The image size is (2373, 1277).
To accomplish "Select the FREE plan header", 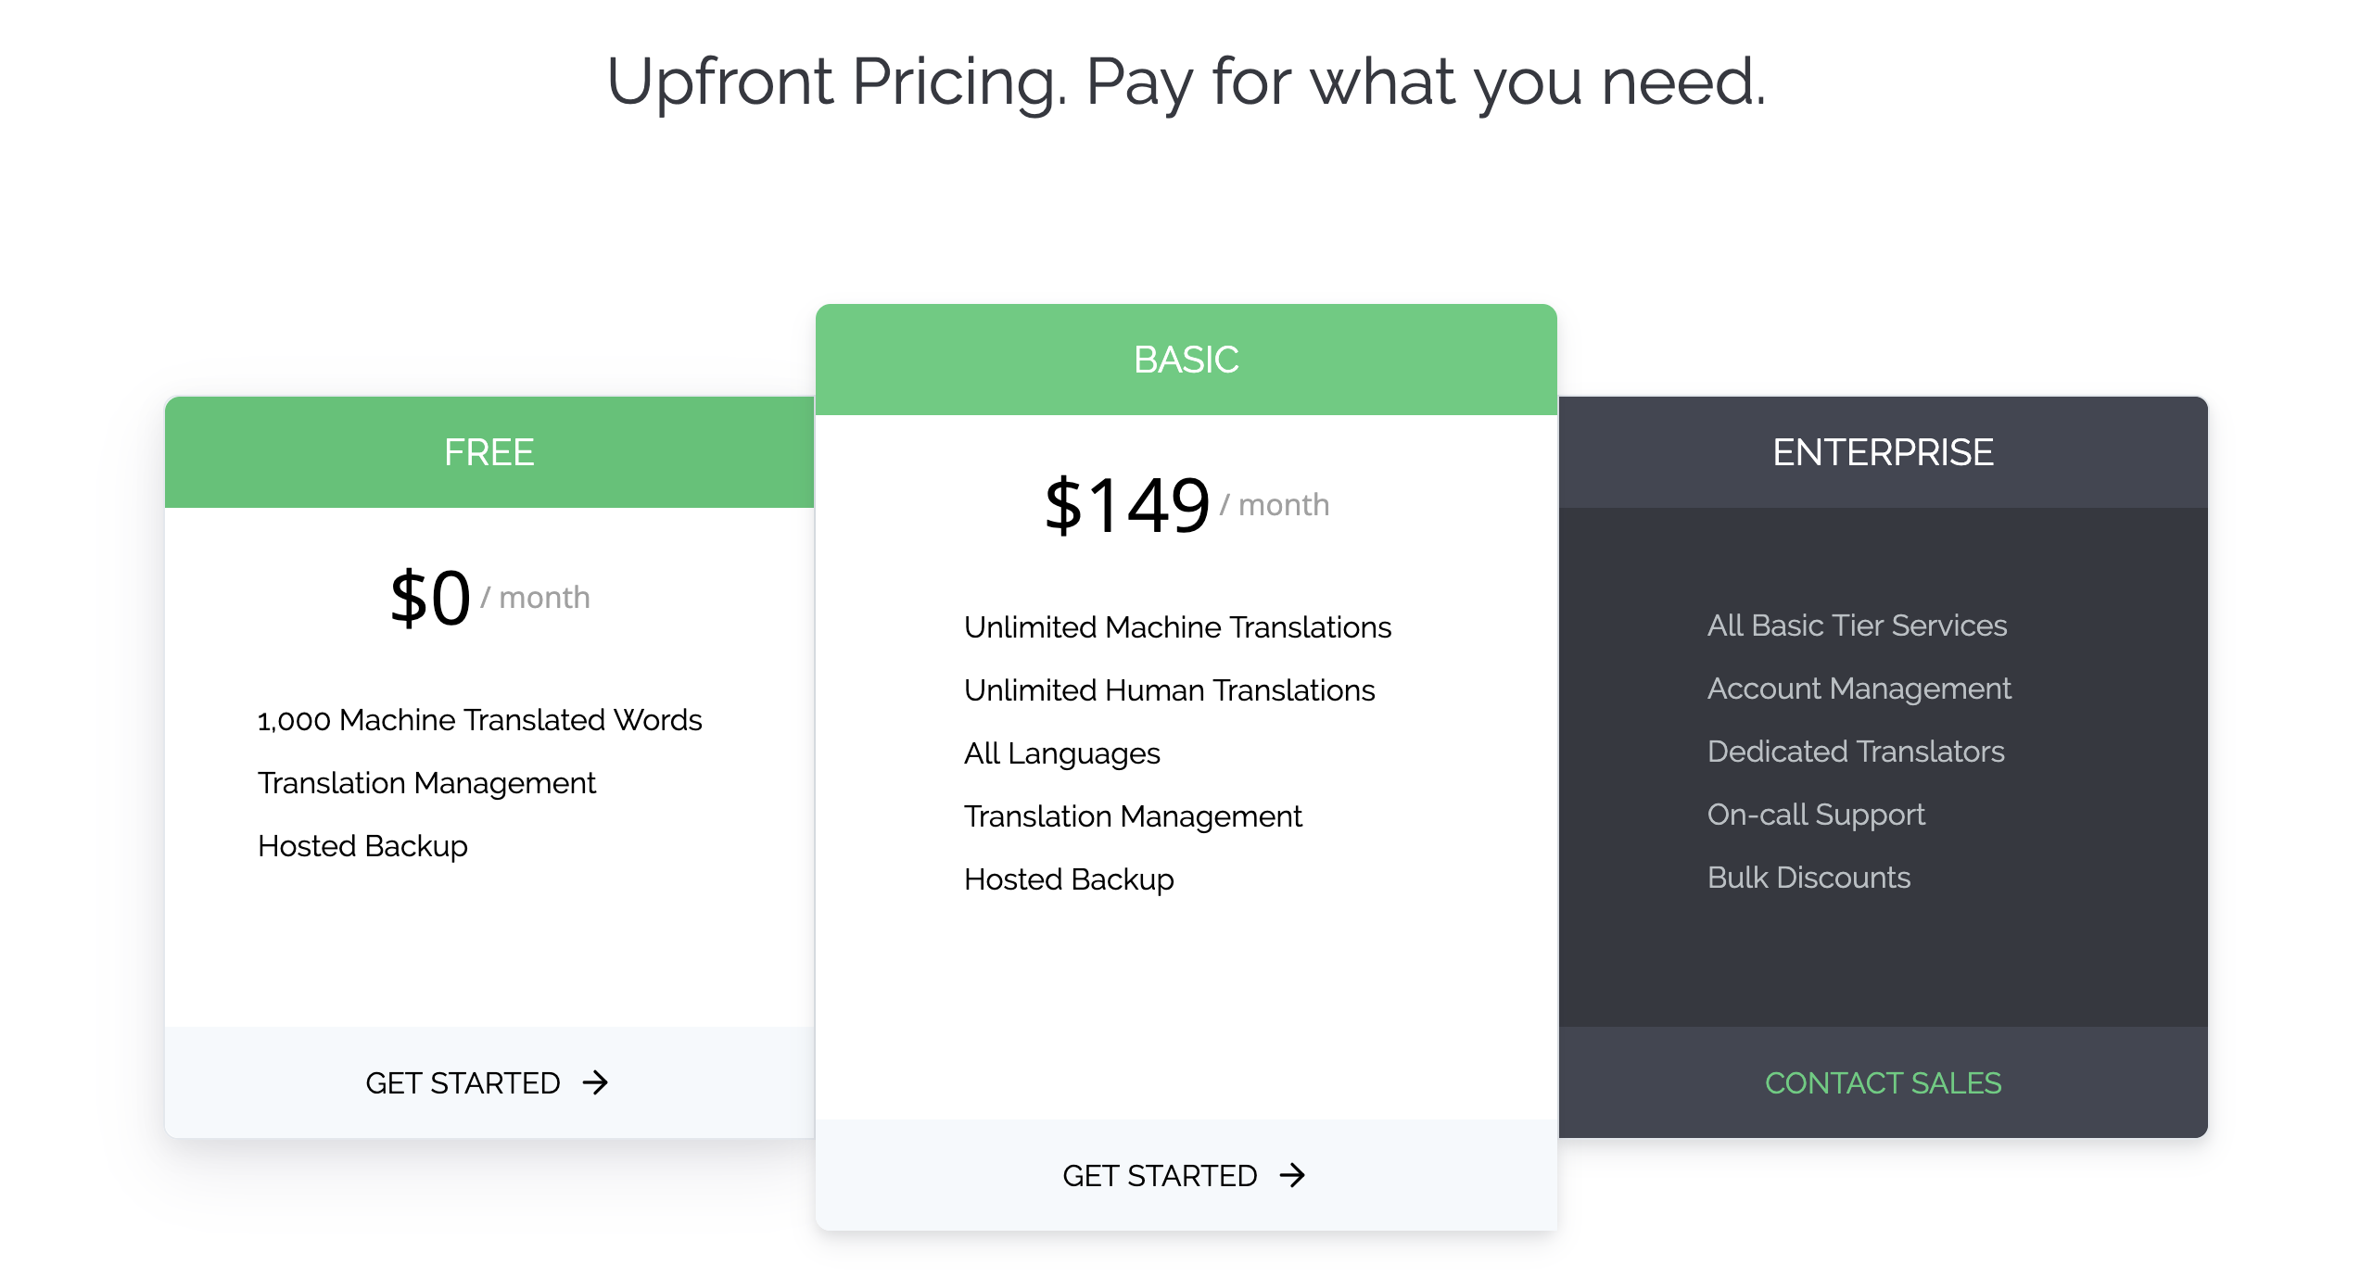I will pos(489,452).
